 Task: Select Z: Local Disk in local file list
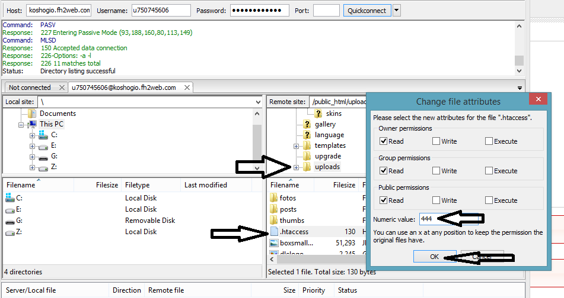132,232
